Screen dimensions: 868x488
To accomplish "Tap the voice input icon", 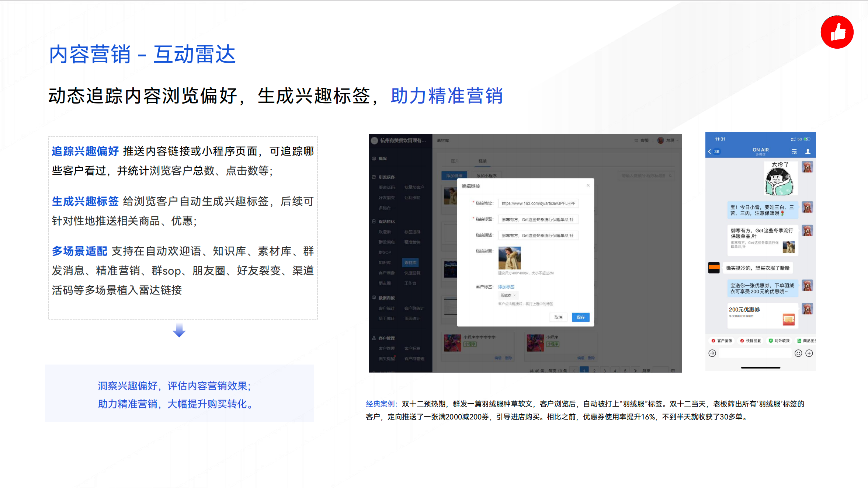I will [x=712, y=353].
